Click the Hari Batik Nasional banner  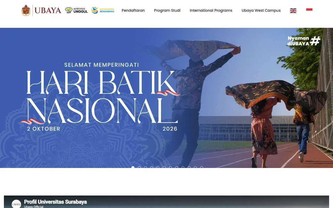click(166, 98)
